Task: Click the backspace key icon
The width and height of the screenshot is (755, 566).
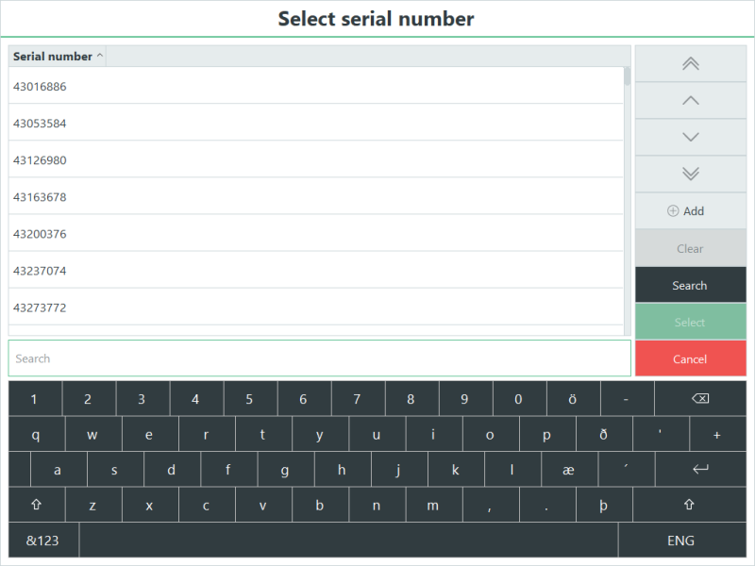Action: (700, 398)
